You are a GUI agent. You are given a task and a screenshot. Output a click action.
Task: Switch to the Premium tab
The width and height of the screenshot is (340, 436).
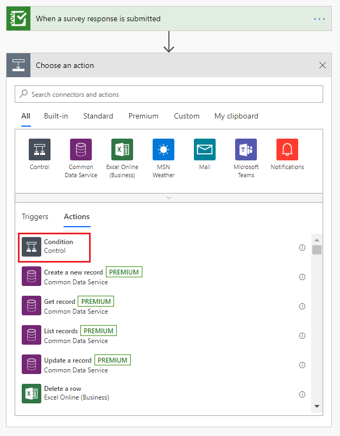click(x=143, y=116)
